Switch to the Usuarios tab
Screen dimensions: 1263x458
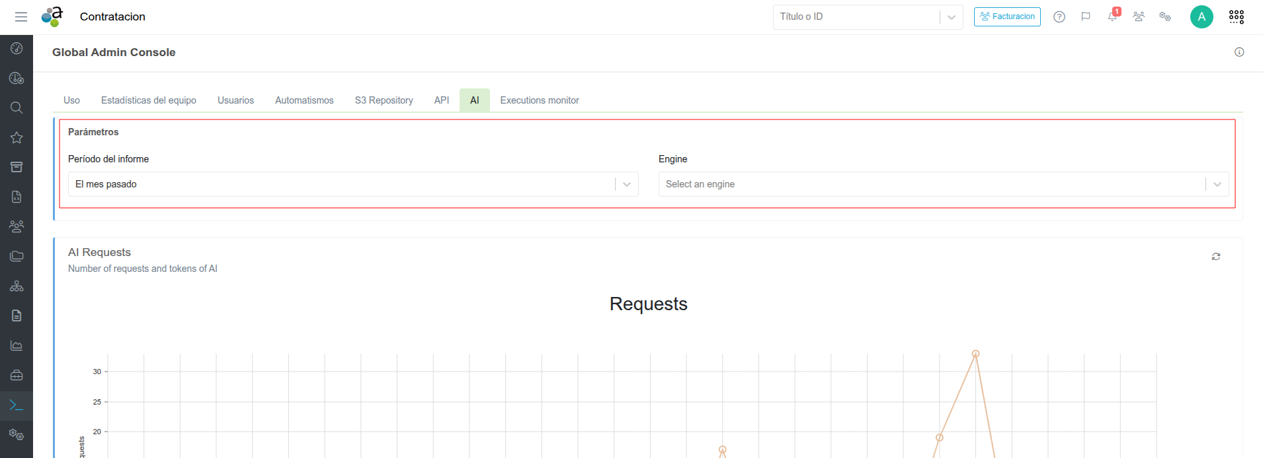[235, 100]
